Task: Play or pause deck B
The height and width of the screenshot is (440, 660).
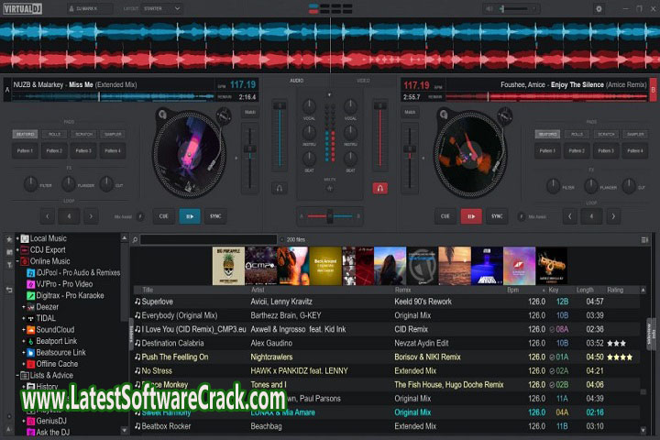Action: (471, 216)
